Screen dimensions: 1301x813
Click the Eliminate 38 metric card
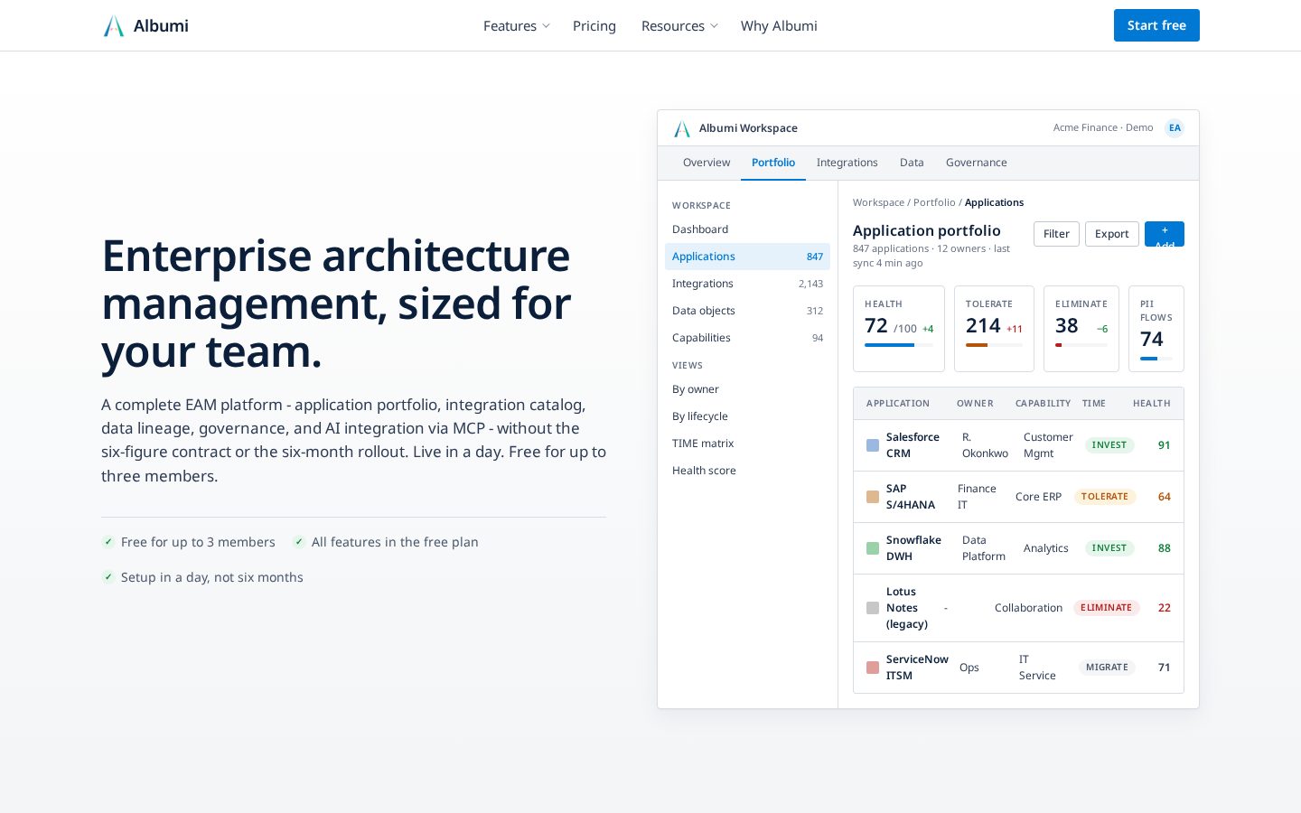point(1081,329)
